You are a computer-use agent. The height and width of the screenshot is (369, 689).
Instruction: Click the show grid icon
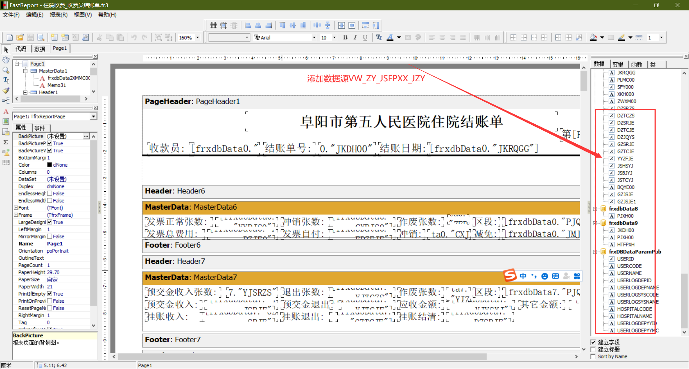coord(214,25)
